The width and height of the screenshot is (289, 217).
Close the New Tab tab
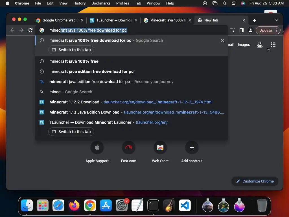pyautogui.click(x=244, y=20)
